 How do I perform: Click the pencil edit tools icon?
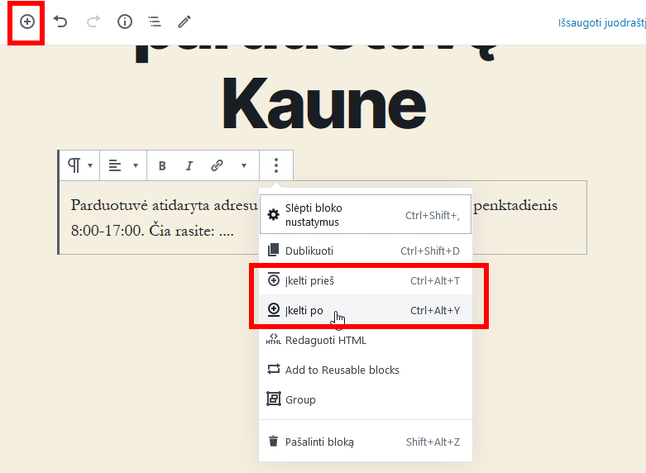pyautogui.click(x=184, y=21)
